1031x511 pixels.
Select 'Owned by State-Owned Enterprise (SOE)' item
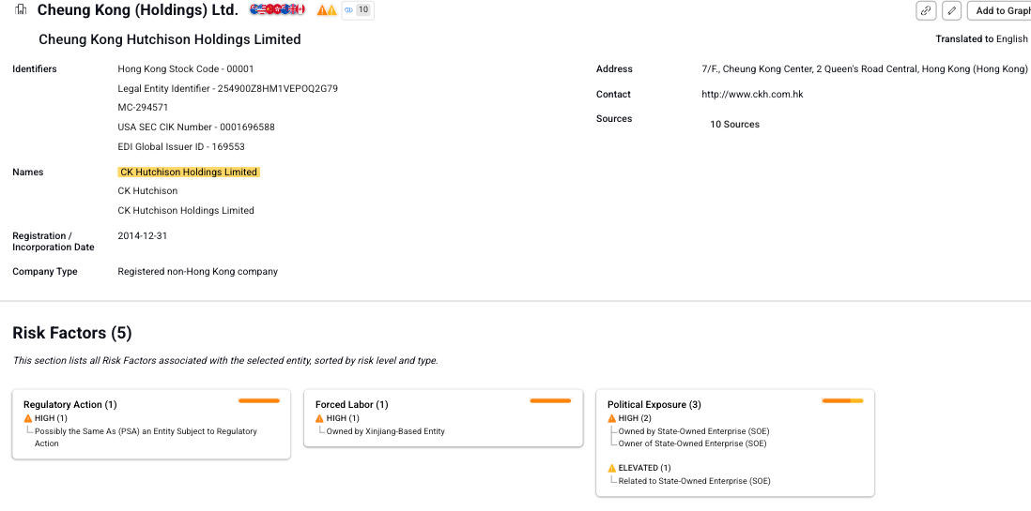coord(694,431)
